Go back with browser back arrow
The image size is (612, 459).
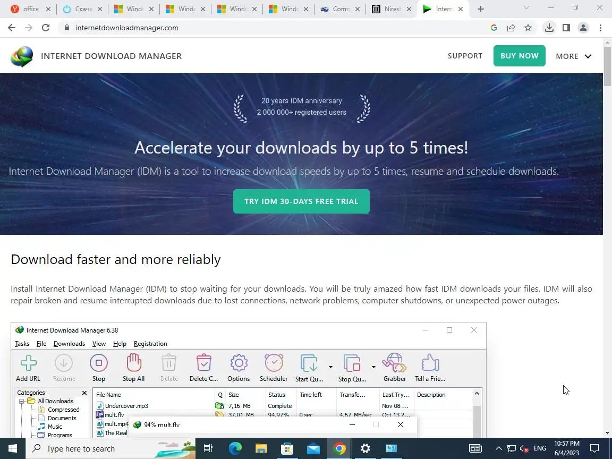click(x=12, y=28)
